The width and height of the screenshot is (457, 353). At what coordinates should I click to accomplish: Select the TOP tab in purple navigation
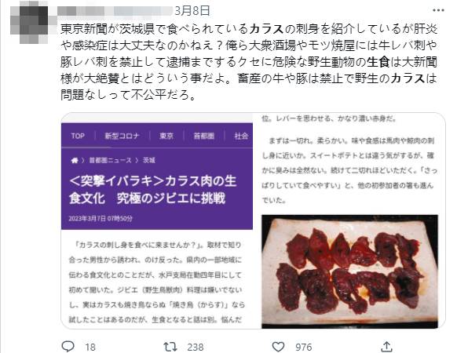pyautogui.click(x=78, y=136)
